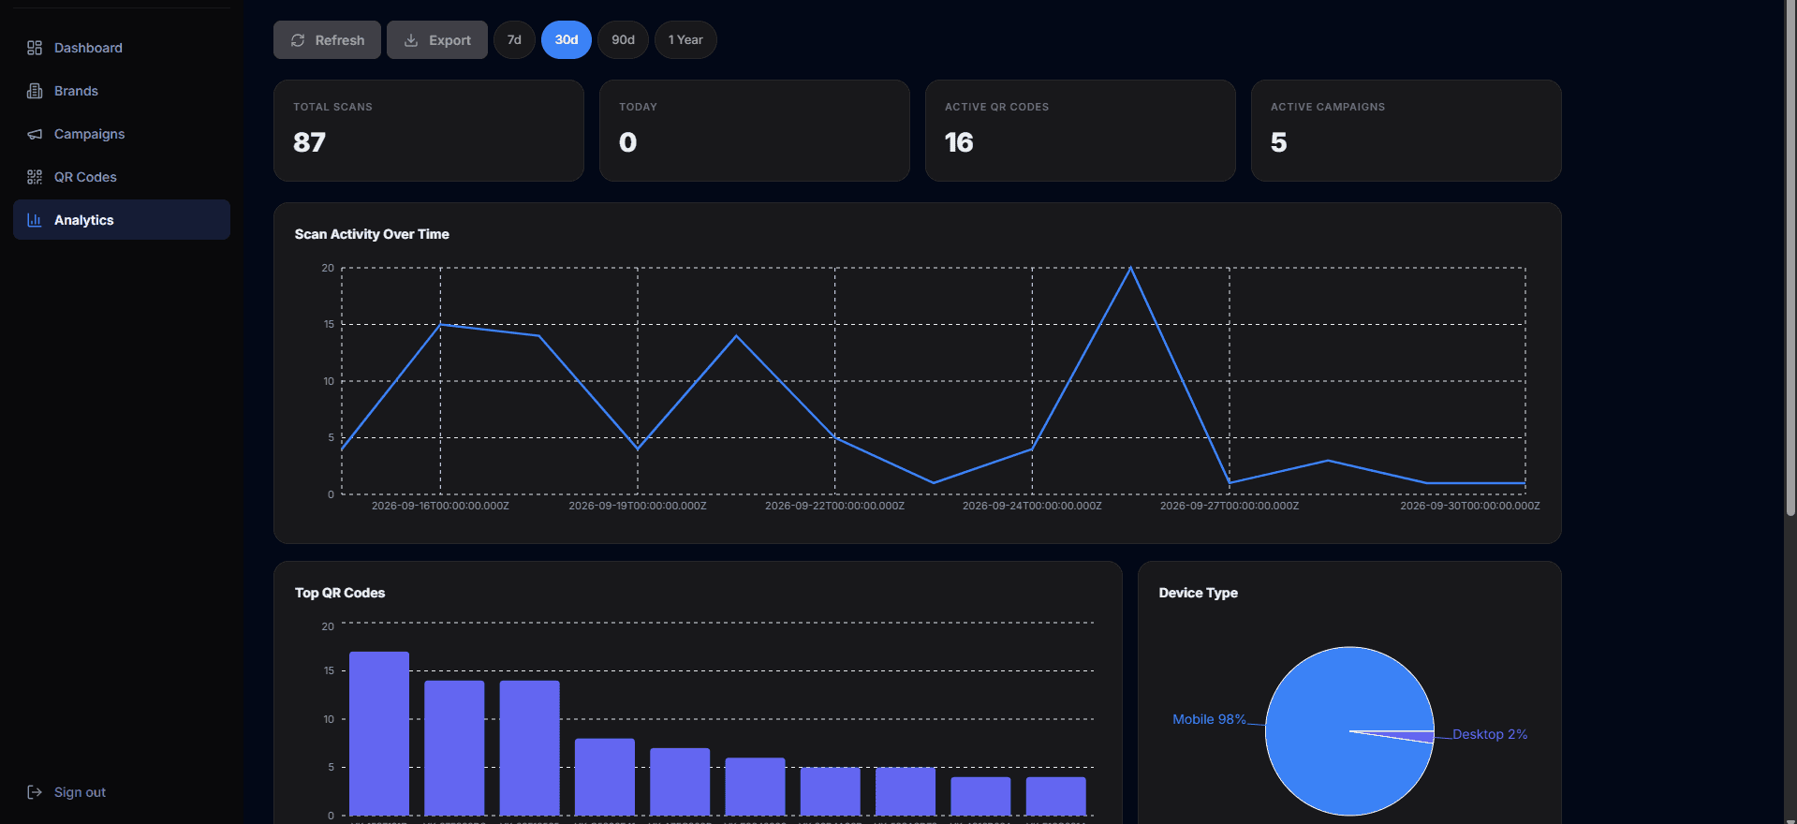Viewport: 1797px width, 824px height.
Task: Click the Mobile 98% pie label
Action: [x=1209, y=719]
